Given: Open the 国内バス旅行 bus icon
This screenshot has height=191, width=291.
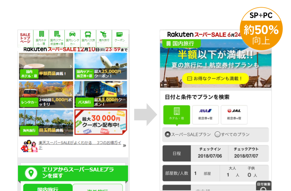Looking at the screenshot, I should [x=88, y=34].
